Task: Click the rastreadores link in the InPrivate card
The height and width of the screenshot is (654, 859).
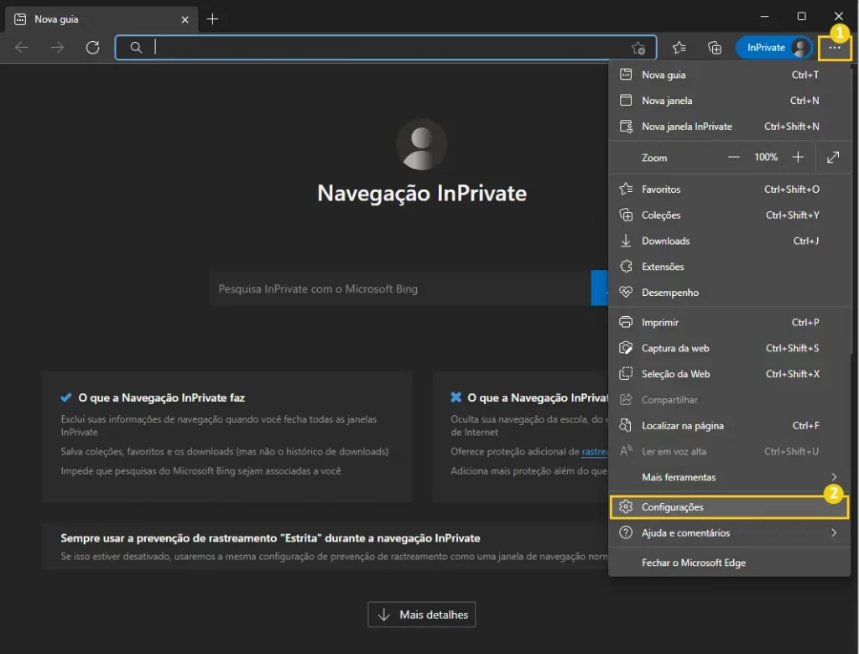Action: 595,451
